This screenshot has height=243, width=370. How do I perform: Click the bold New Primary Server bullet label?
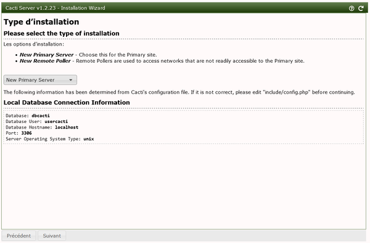(46, 55)
